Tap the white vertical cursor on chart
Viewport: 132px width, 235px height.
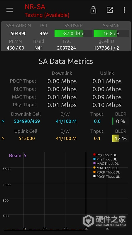point(86,191)
